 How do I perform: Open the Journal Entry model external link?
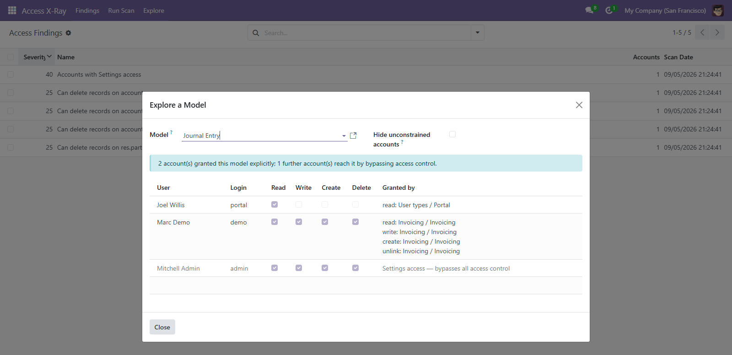(x=353, y=136)
